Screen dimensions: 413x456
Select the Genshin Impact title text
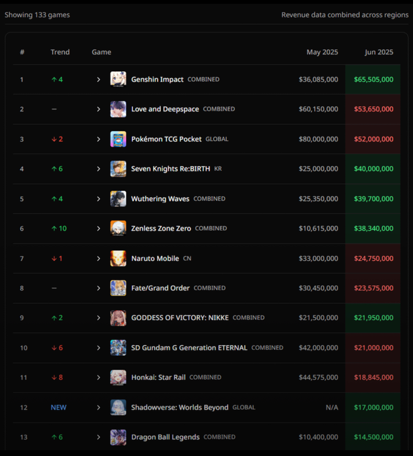(x=157, y=79)
